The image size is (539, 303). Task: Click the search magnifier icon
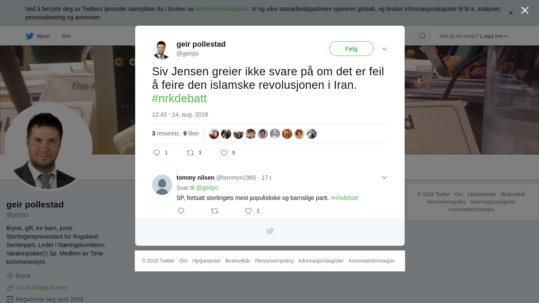click(422, 36)
